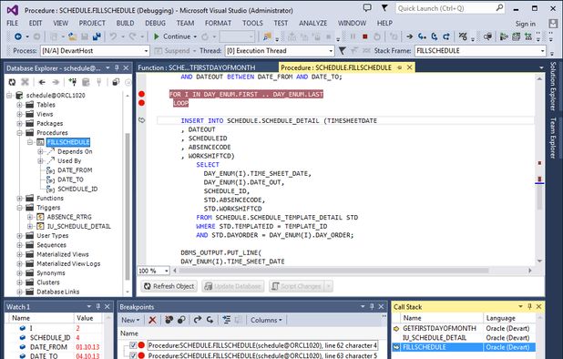This screenshot has width=563, height=359.
Task: Click the notifications filter flag icon
Action: click(x=384, y=8)
